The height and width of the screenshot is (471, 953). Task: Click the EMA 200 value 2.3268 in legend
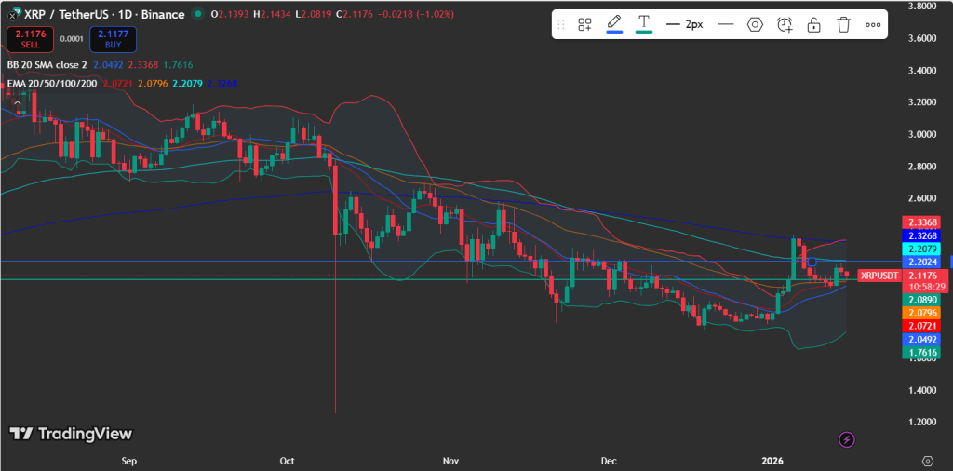click(x=222, y=83)
